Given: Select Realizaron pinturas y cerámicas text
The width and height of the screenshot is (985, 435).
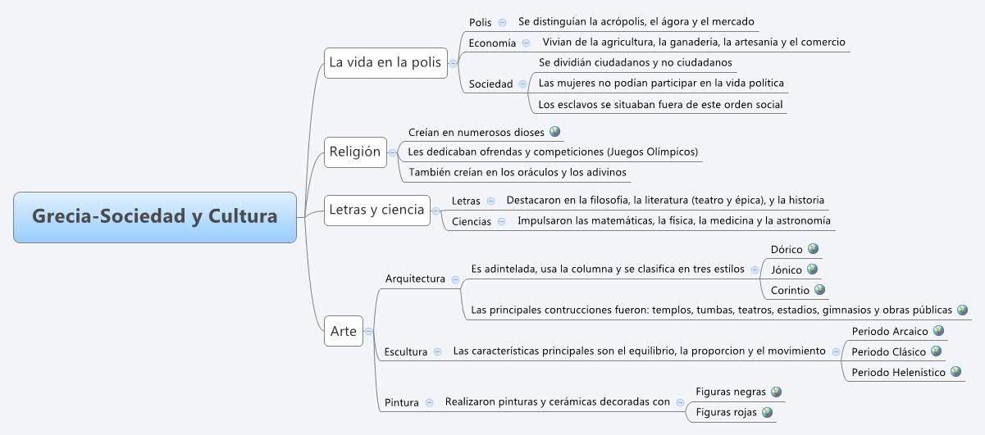Looking at the screenshot, I should click(558, 401).
